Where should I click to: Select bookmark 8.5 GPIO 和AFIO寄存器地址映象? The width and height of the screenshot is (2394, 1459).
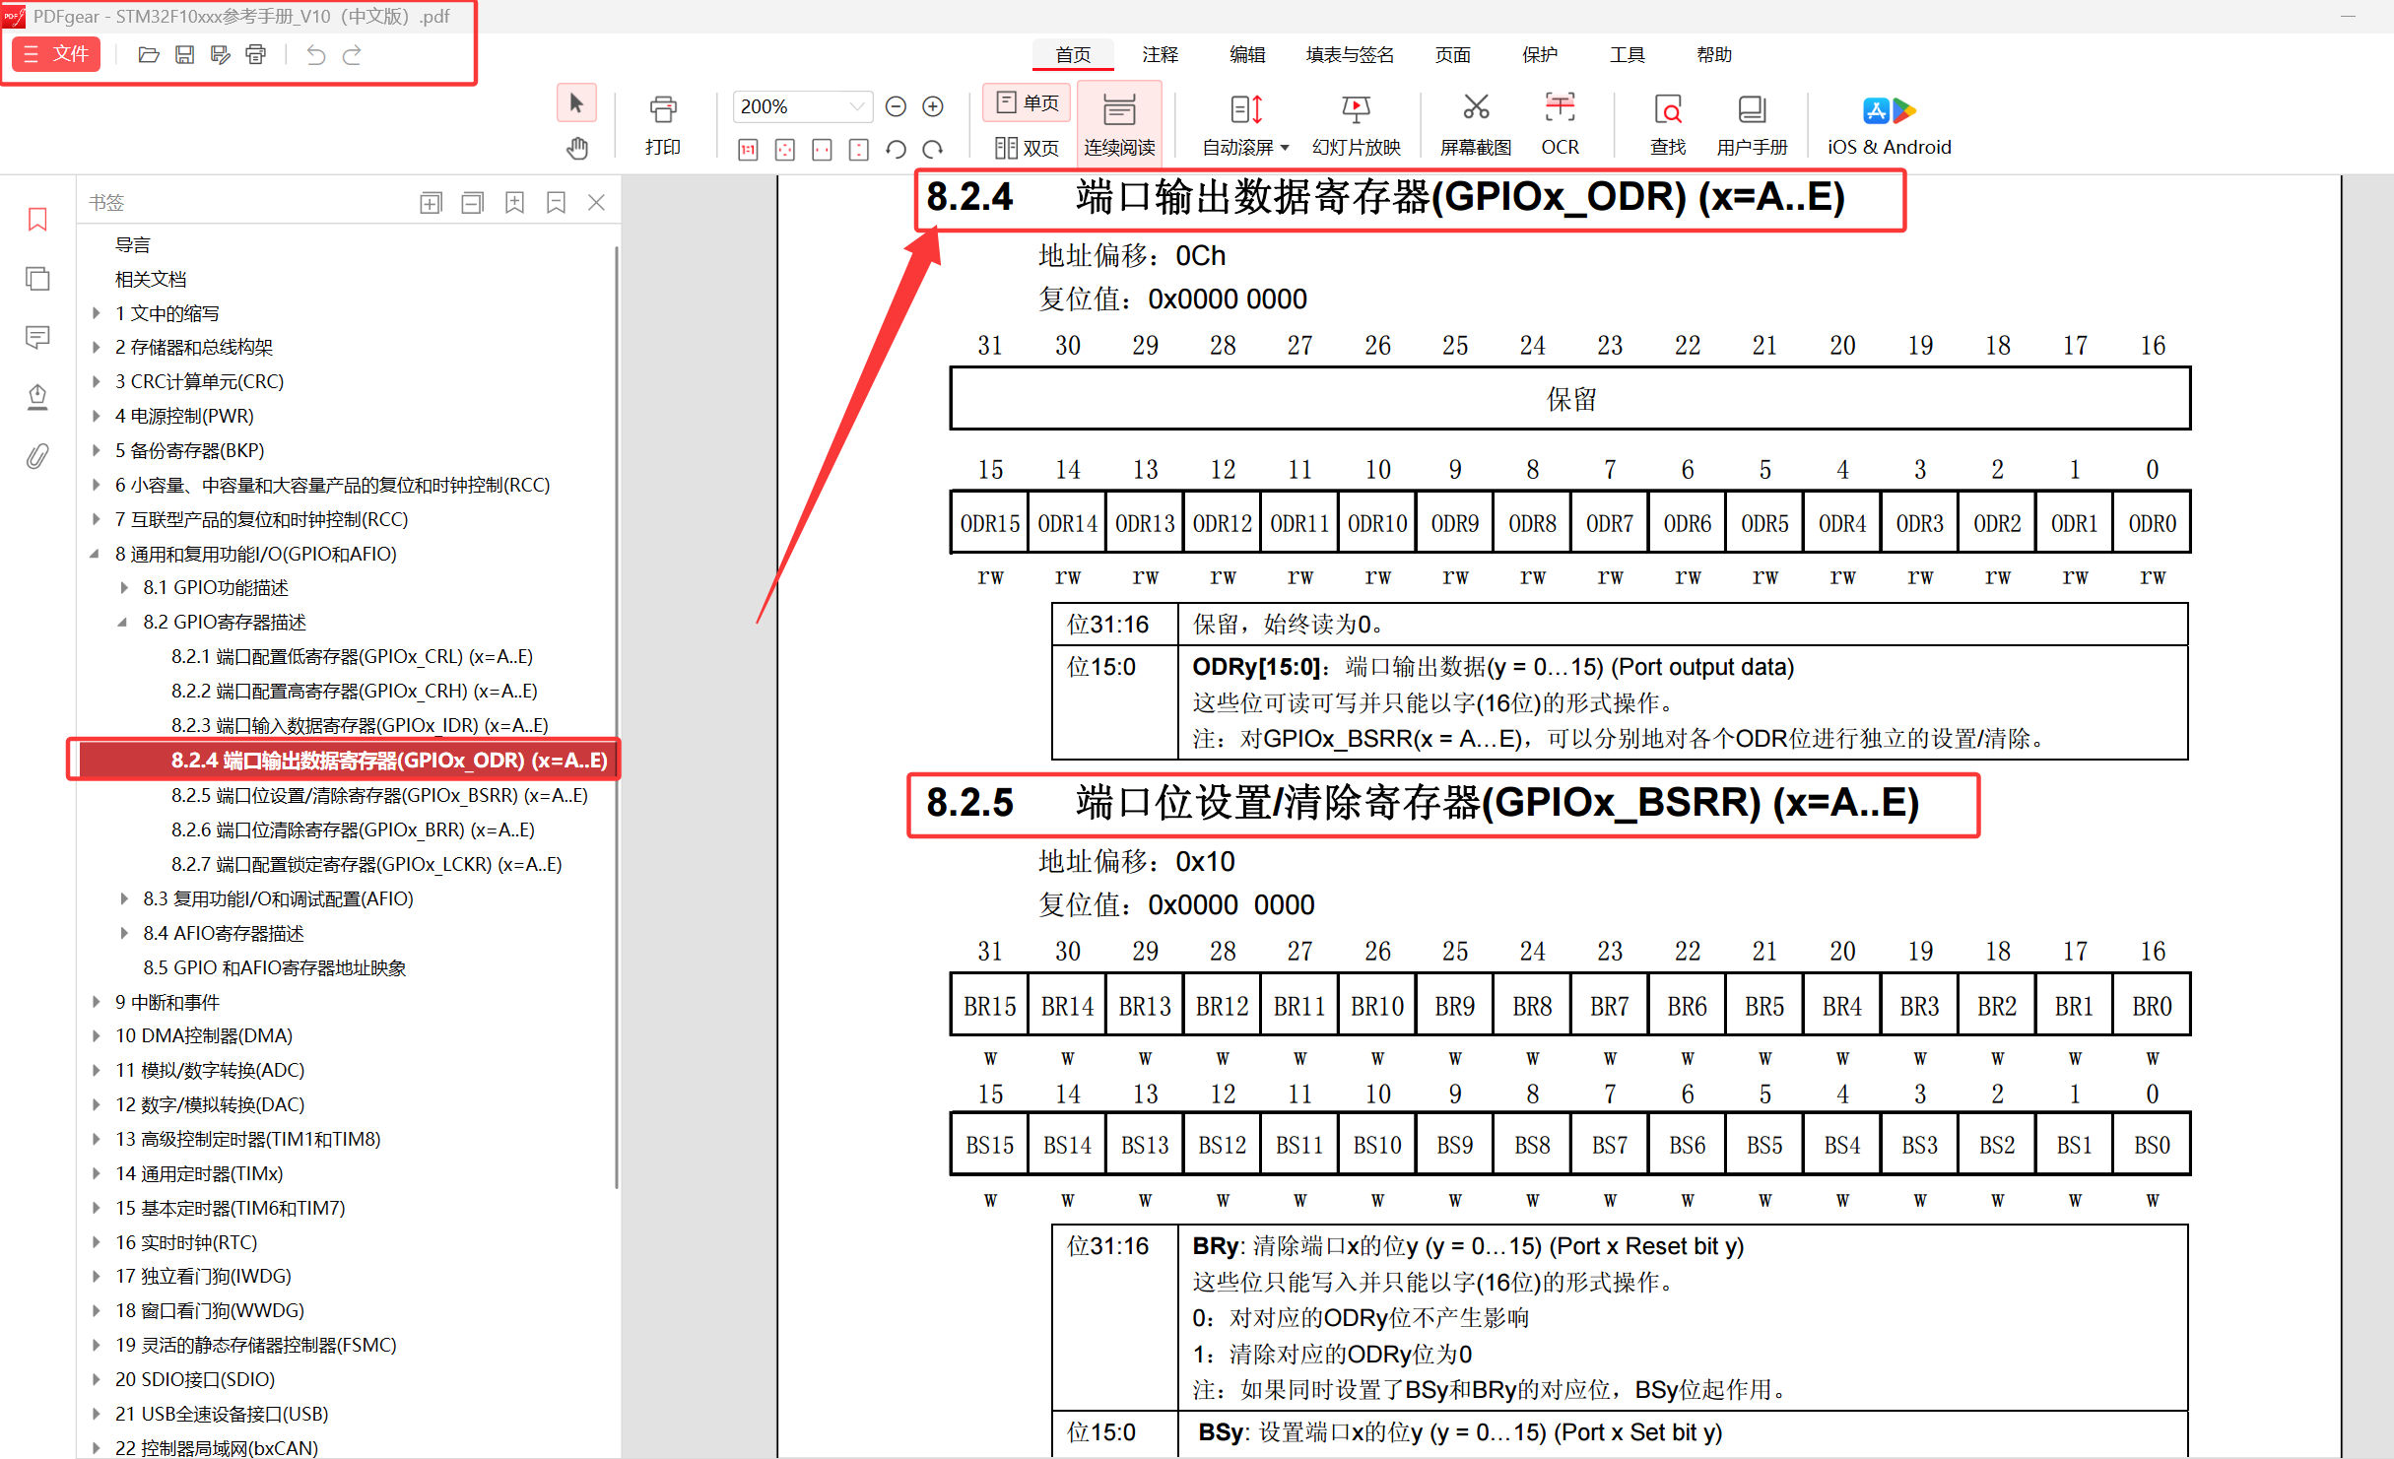tap(275, 967)
